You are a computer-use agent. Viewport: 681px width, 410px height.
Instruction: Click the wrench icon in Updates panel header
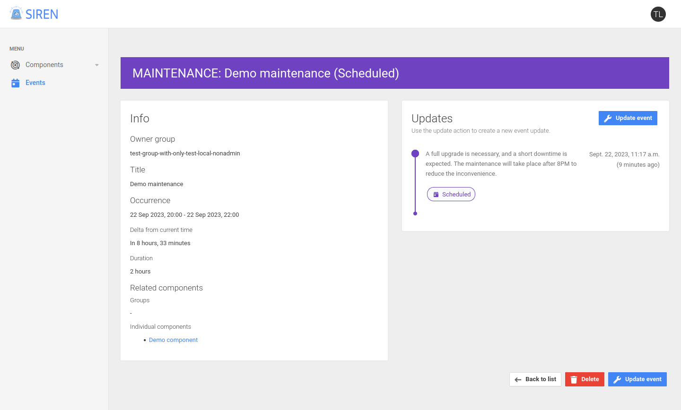[x=608, y=118]
